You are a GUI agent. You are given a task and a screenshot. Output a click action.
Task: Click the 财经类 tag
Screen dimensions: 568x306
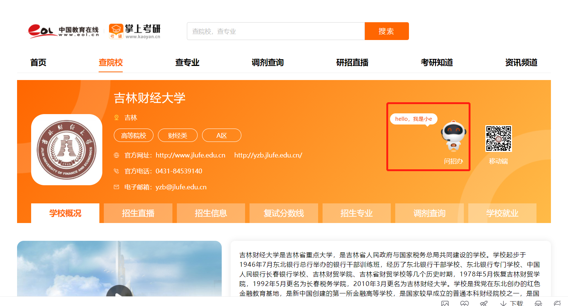click(x=178, y=135)
